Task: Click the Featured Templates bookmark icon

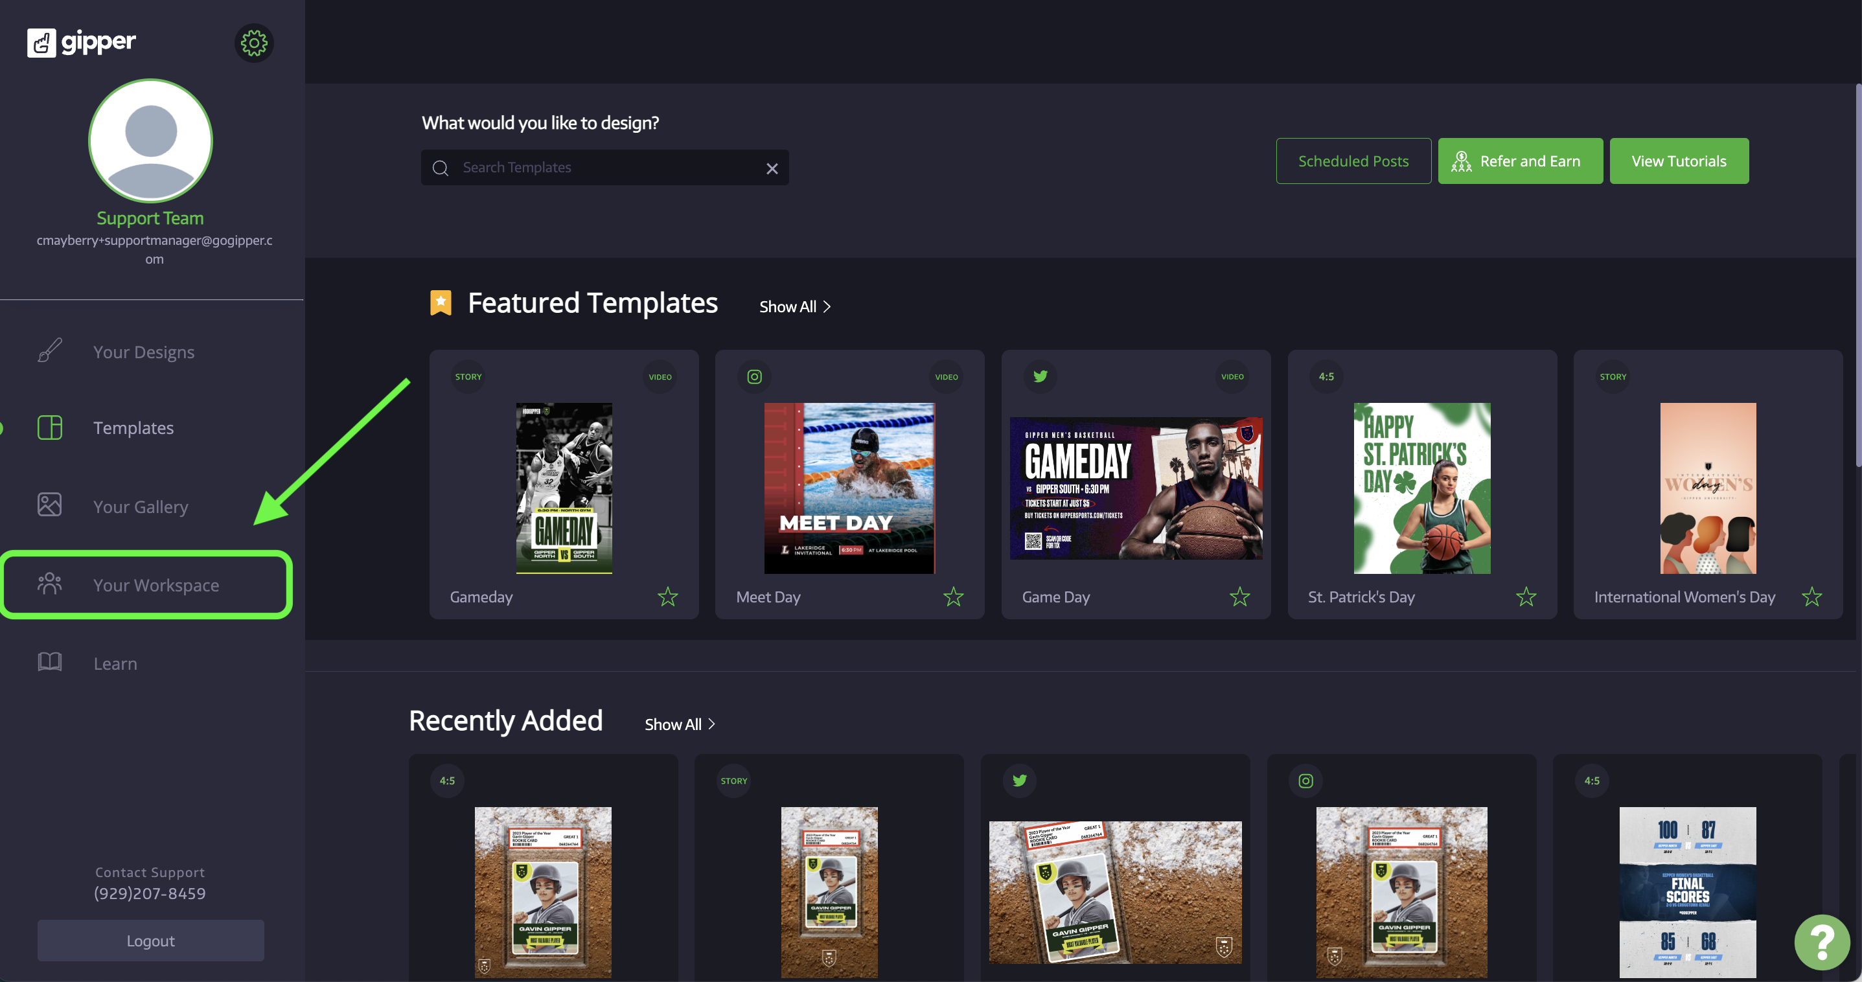Action: [441, 302]
